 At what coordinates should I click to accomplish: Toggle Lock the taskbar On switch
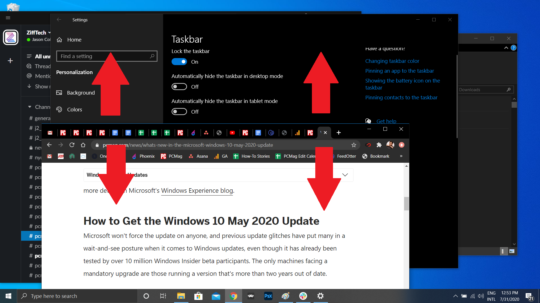pyautogui.click(x=179, y=61)
